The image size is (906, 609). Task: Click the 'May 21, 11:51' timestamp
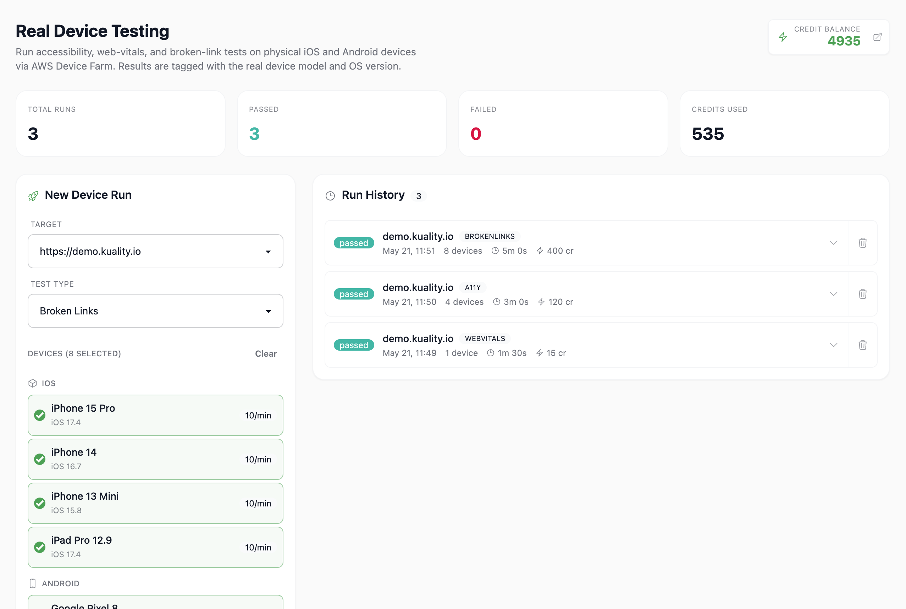pos(409,251)
